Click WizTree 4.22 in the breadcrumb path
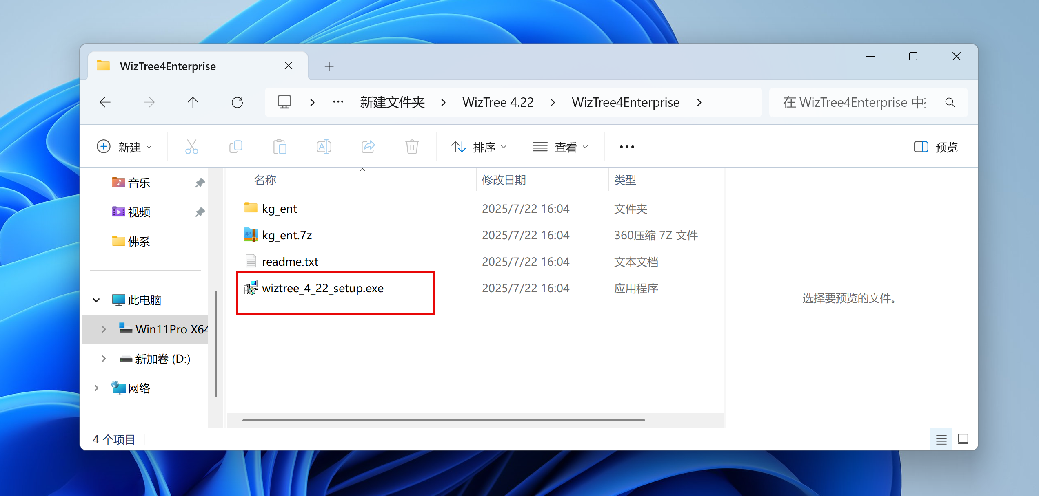The width and height of the screenshot is (1039, 496). click(498, 102)
